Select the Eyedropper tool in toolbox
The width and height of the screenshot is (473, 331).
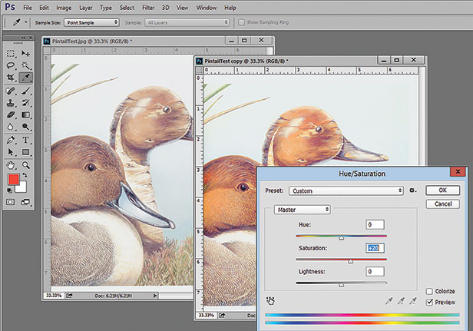tap(25, 78)
